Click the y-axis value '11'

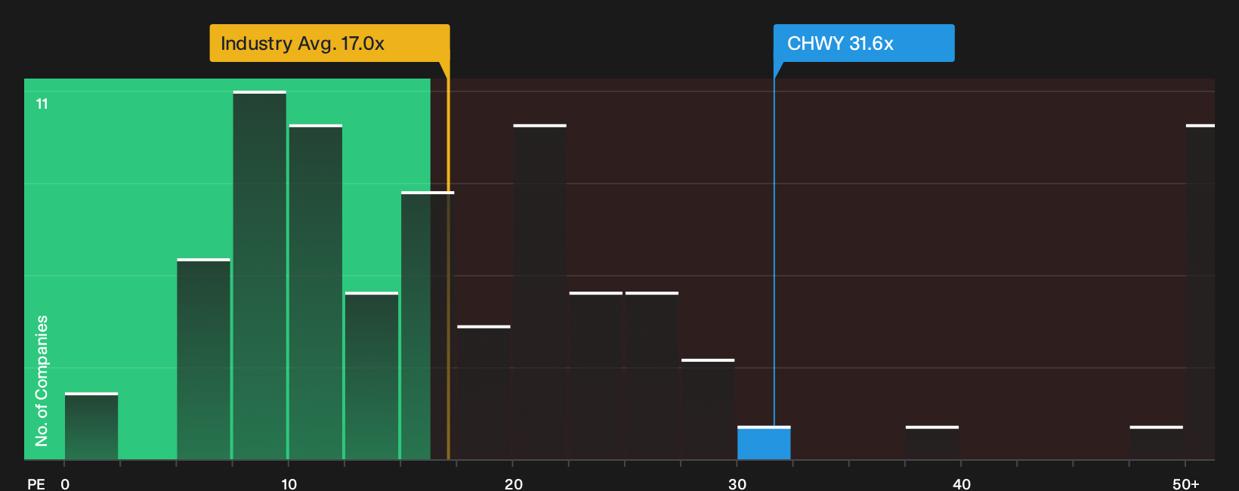(x=42, y=104)
